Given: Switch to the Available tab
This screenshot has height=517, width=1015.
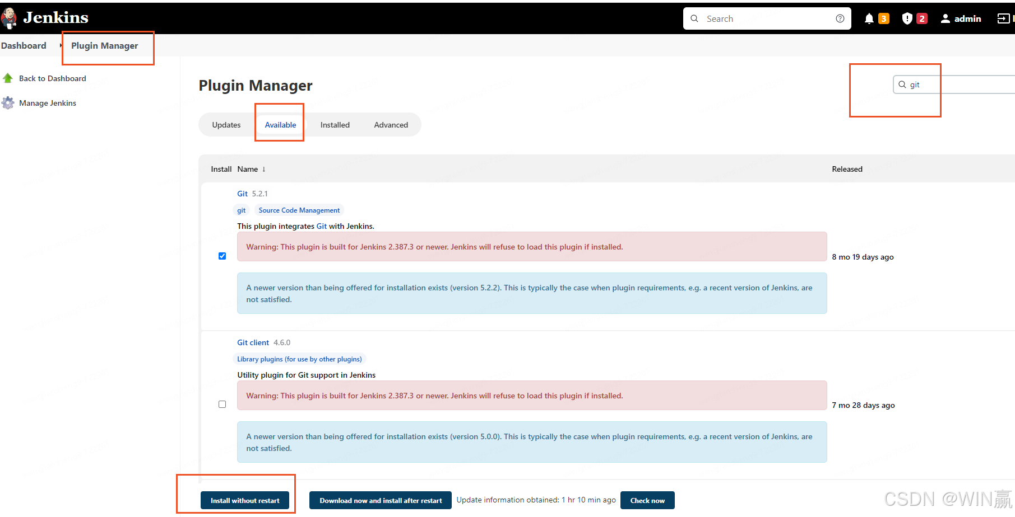Looking at the screenshot, I should [280, 125].
